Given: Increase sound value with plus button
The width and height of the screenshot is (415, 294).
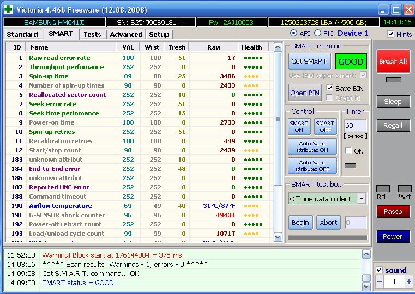Looking at the screenshot, I should 409,282.
